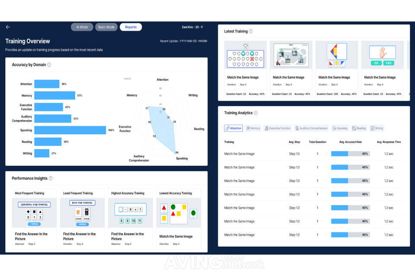Disable the active Attention filter chip

click(x=233, y=128)
